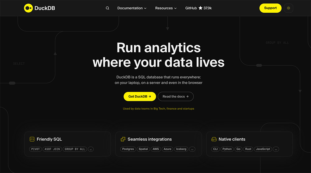Click the Seamless integrations puzzle icon

point(123,139)
